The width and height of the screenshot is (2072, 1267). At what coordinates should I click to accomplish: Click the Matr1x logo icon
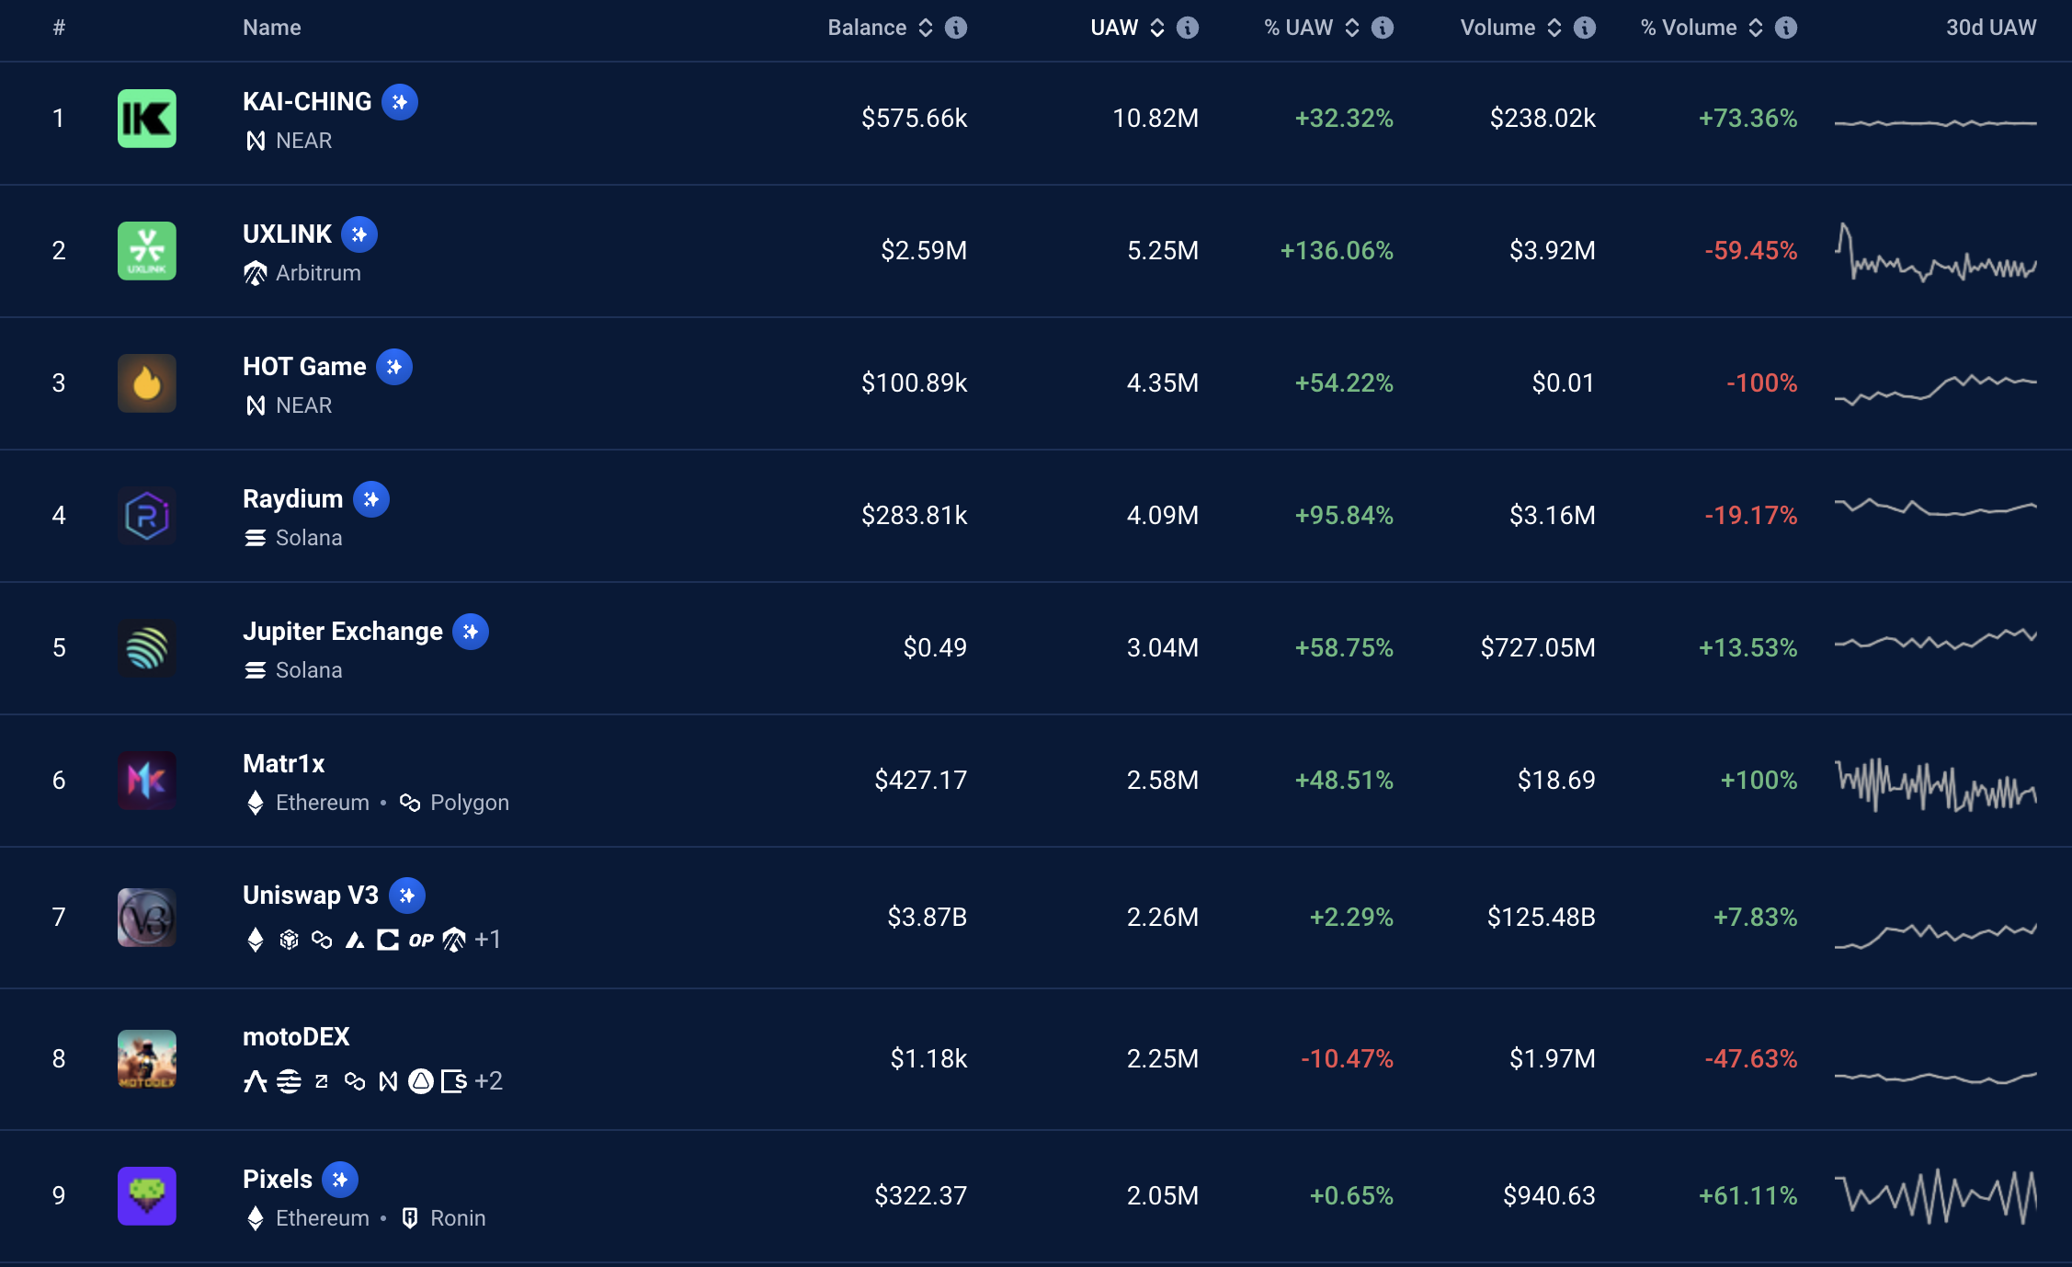point(146,781)
